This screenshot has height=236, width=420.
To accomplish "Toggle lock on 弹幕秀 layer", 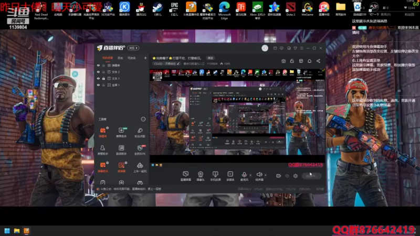I will pos(103,65).
